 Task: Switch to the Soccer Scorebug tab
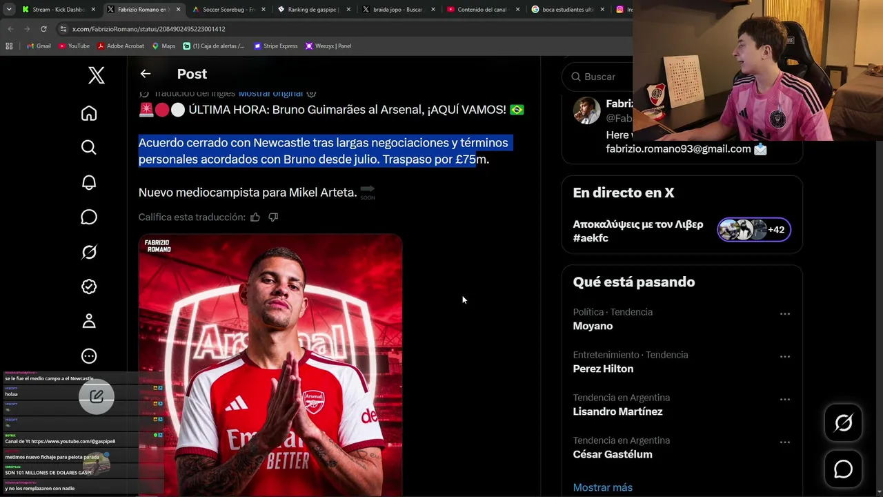pyautogui.click(x=228, y=10)
